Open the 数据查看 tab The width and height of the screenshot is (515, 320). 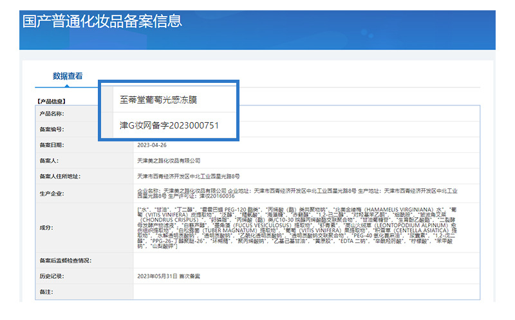[x=68, y=76]
